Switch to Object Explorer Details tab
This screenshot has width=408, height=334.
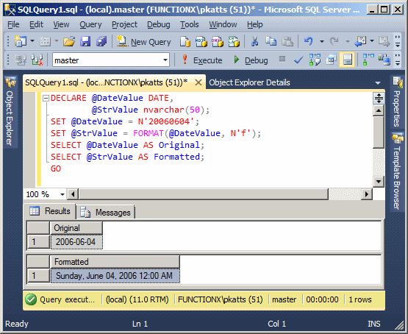(249, 82)
